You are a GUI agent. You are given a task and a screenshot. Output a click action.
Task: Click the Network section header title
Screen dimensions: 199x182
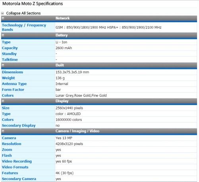pyautogui.click(x=63, y=18)
